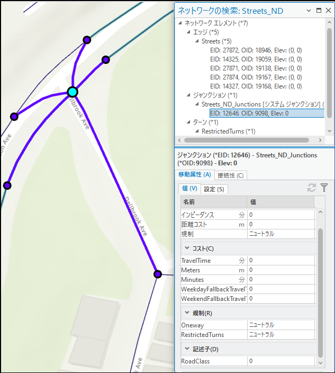
Task: Switch to the 接続性 (C) tab
Action: [x=230, y=175]
